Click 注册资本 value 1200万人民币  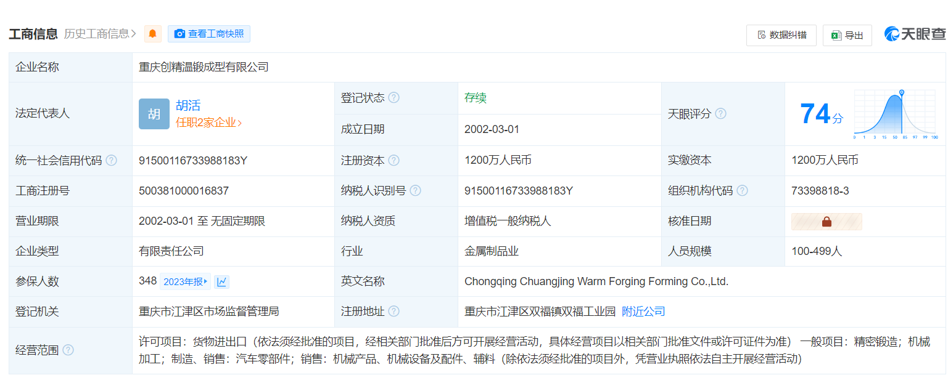[x=498, y=161]
